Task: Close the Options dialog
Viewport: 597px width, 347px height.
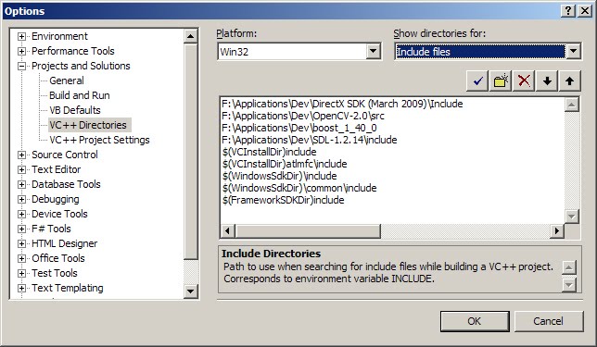Action: coord(584,11)
